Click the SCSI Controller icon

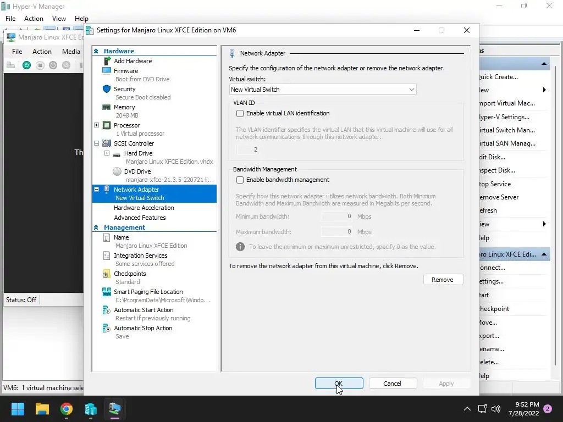pos(107,143)
